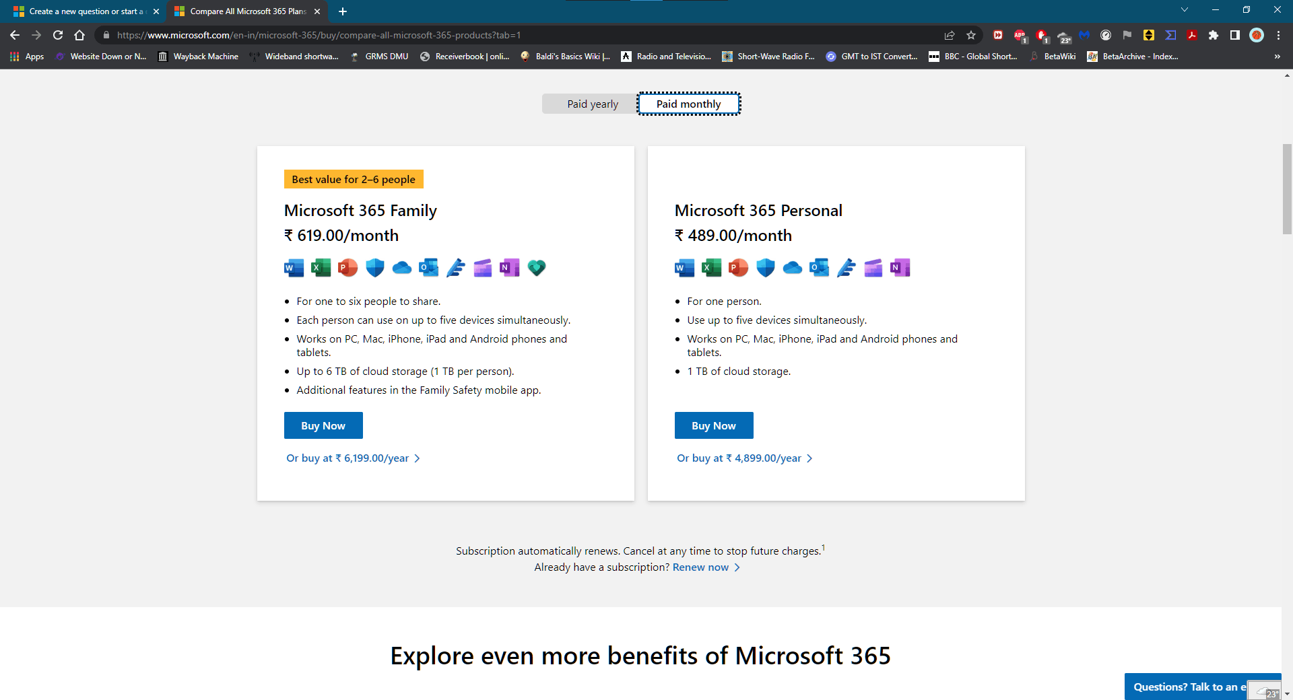Select the Paid monthly option
This screenshot has height=700, width=1293.
click(688, 104)
